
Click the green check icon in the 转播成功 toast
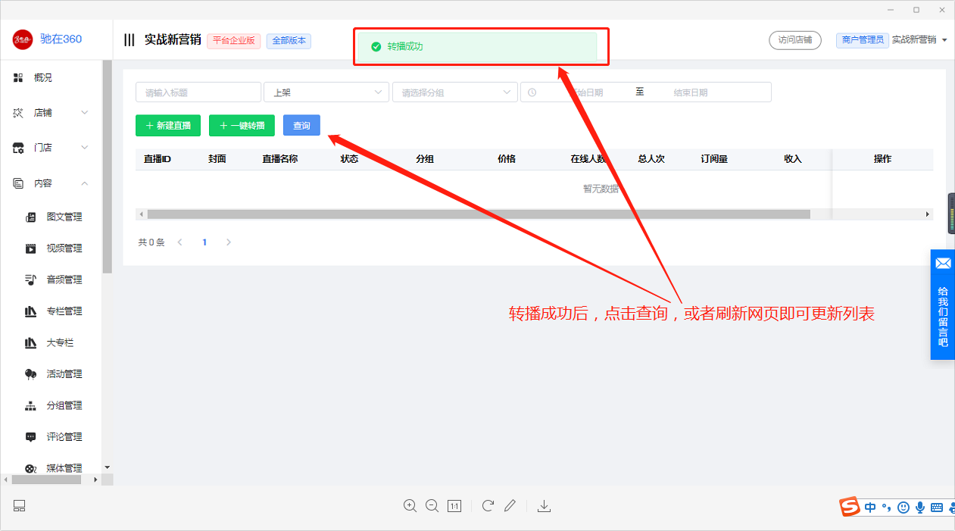(376, 46)
